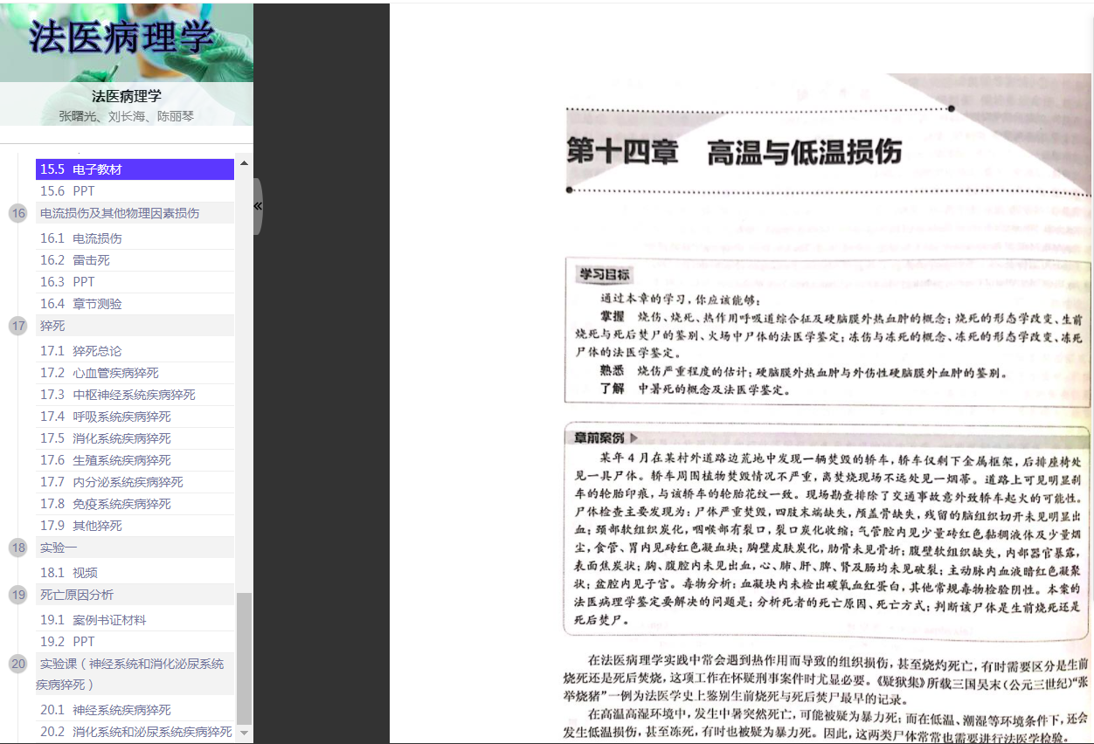Open 16.4 章节测验 quiz
The image size is (1094, 744).
[81, 304]
